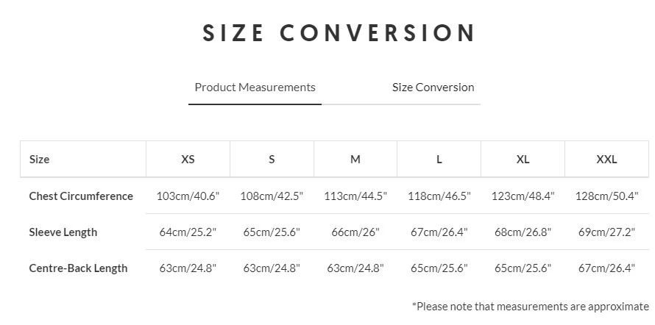
Task: Select the XL sleeve value 68cm/26.8"
Action: [x=523, y=232]
